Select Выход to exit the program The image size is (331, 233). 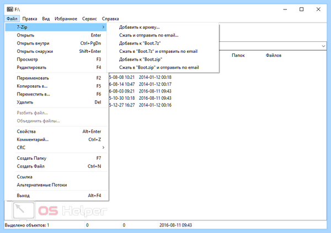[56, 196]
